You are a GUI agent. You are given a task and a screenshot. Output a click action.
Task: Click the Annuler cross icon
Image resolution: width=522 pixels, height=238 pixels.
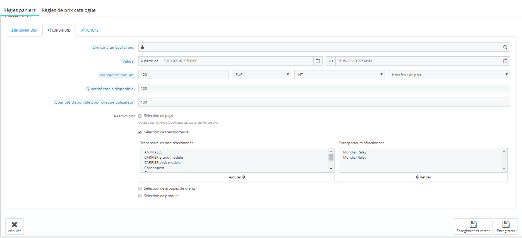15,225
